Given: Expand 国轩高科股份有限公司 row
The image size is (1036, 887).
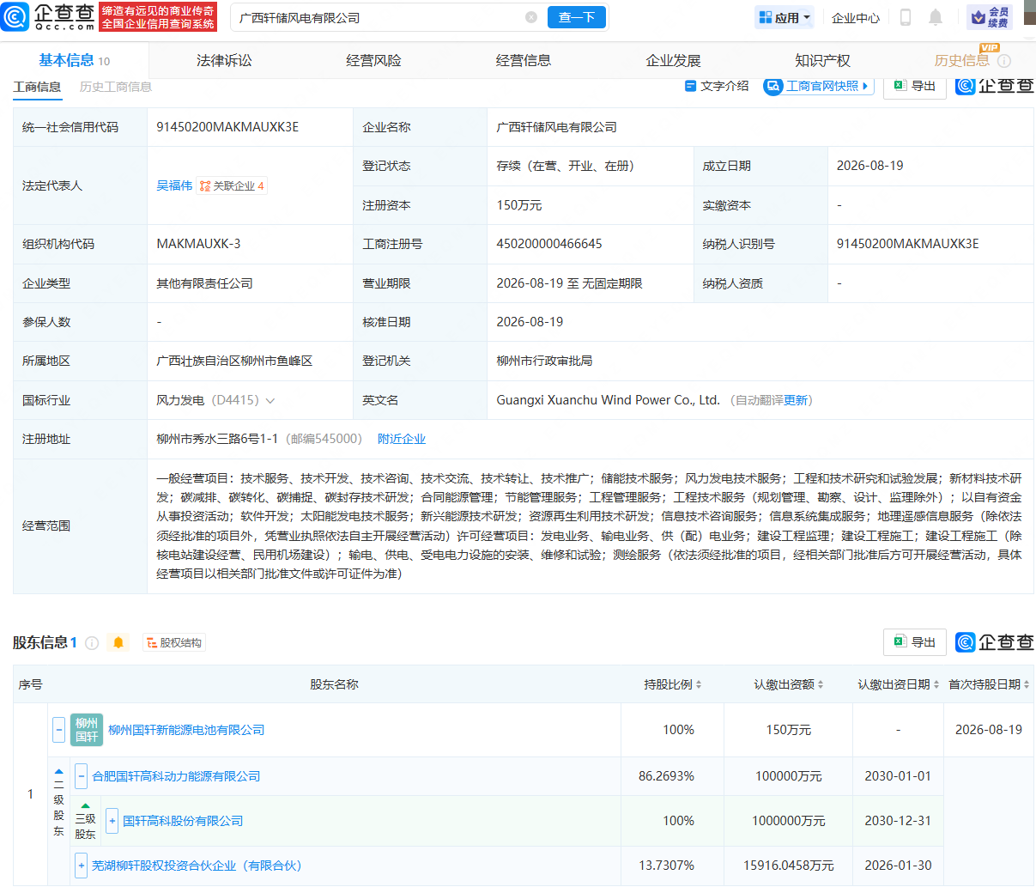Looking at the screenshot, I should pyautogui.click(x=112, y=821).
